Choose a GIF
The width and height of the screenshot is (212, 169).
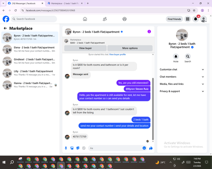click(84, 148)
